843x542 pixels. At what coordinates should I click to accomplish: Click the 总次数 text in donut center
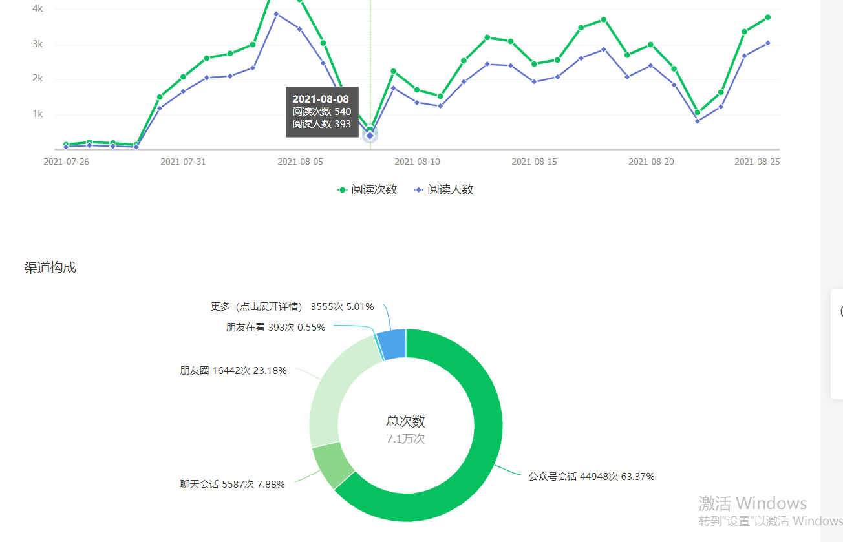pyautogui.click(x=405, y=422)
